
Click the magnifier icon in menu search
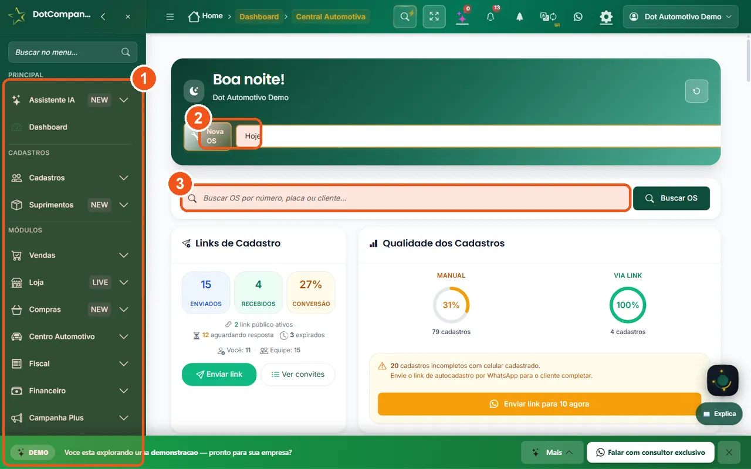click(x=126, y=52)
